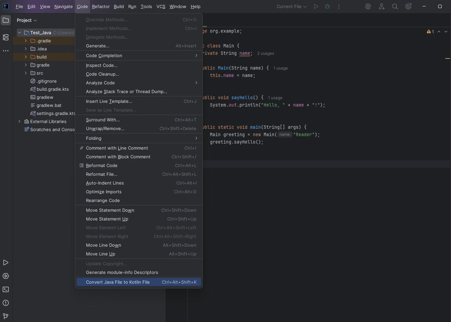Choose Code Cleanup... entry
This screenshot has width=451, height=322.
tap(139, 74)
